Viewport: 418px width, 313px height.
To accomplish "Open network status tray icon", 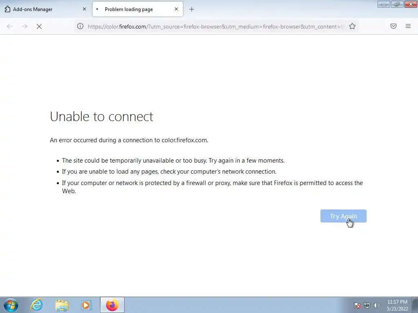I will pos(367,305).
